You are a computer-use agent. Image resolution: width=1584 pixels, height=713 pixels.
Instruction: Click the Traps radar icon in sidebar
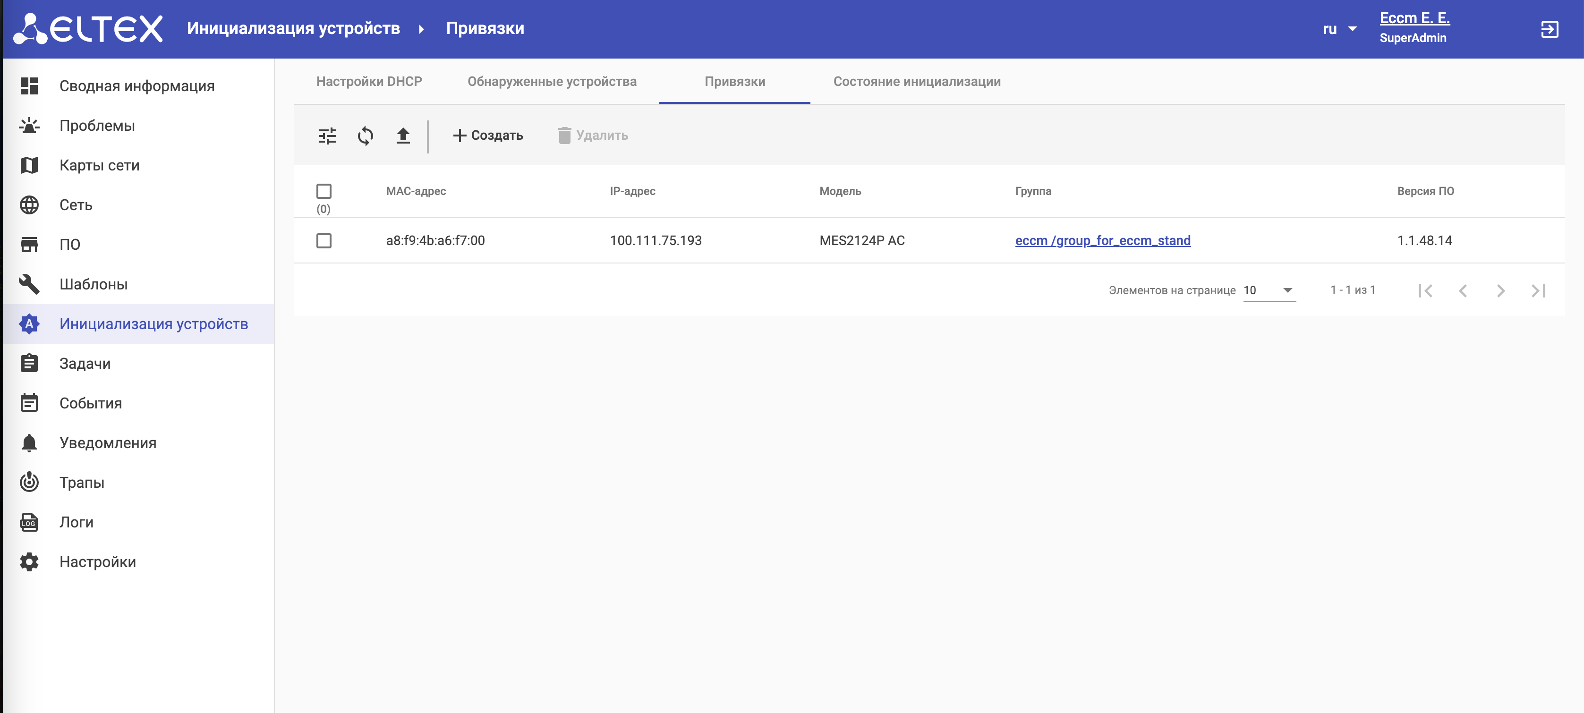(29, 483)
